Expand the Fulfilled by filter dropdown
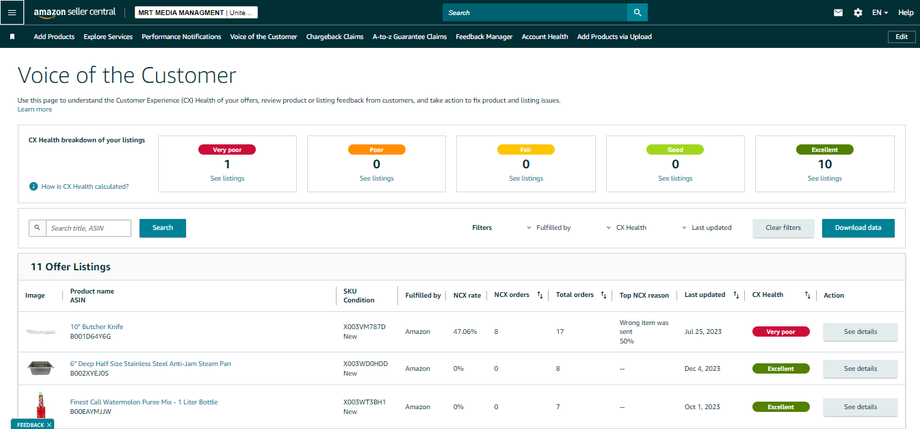Viewport: 920px width, 429px height. (549, 228)
